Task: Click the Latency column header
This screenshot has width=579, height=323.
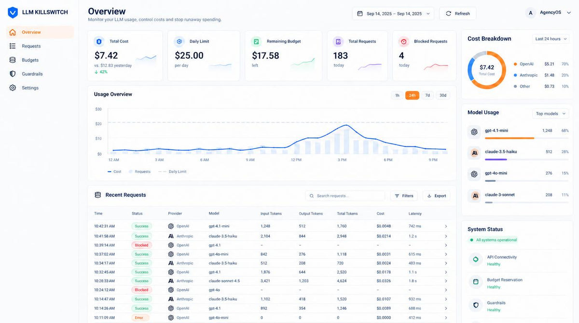Action: pyautogui.click(x=415, y=214)
